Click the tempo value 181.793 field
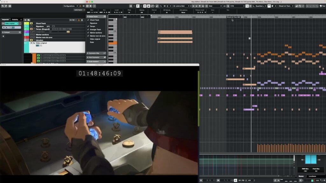 [x=241, y=180]
